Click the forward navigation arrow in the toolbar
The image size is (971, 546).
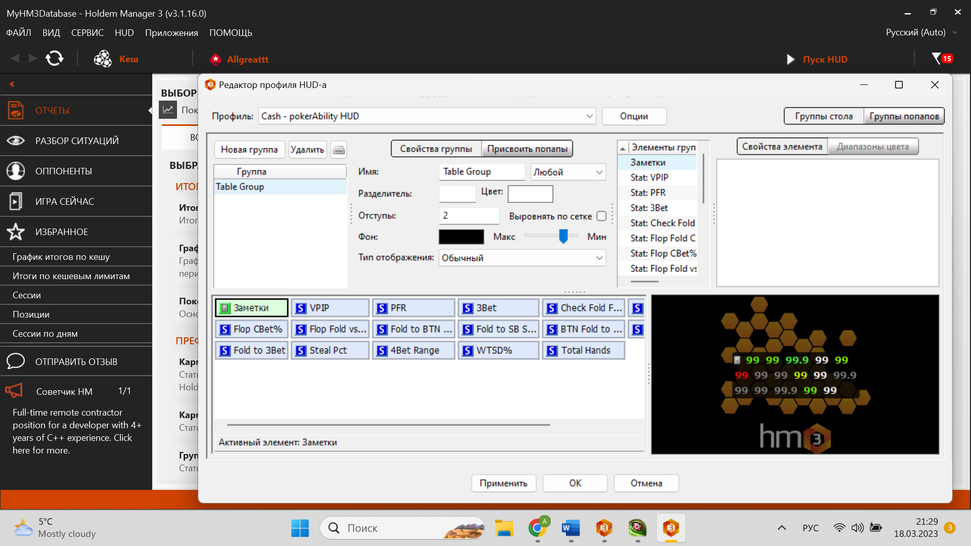(x=33, y=59)
